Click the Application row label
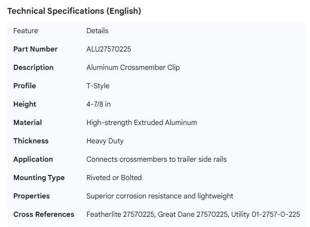This screenshot has height=227, width=310. [33, 159]
